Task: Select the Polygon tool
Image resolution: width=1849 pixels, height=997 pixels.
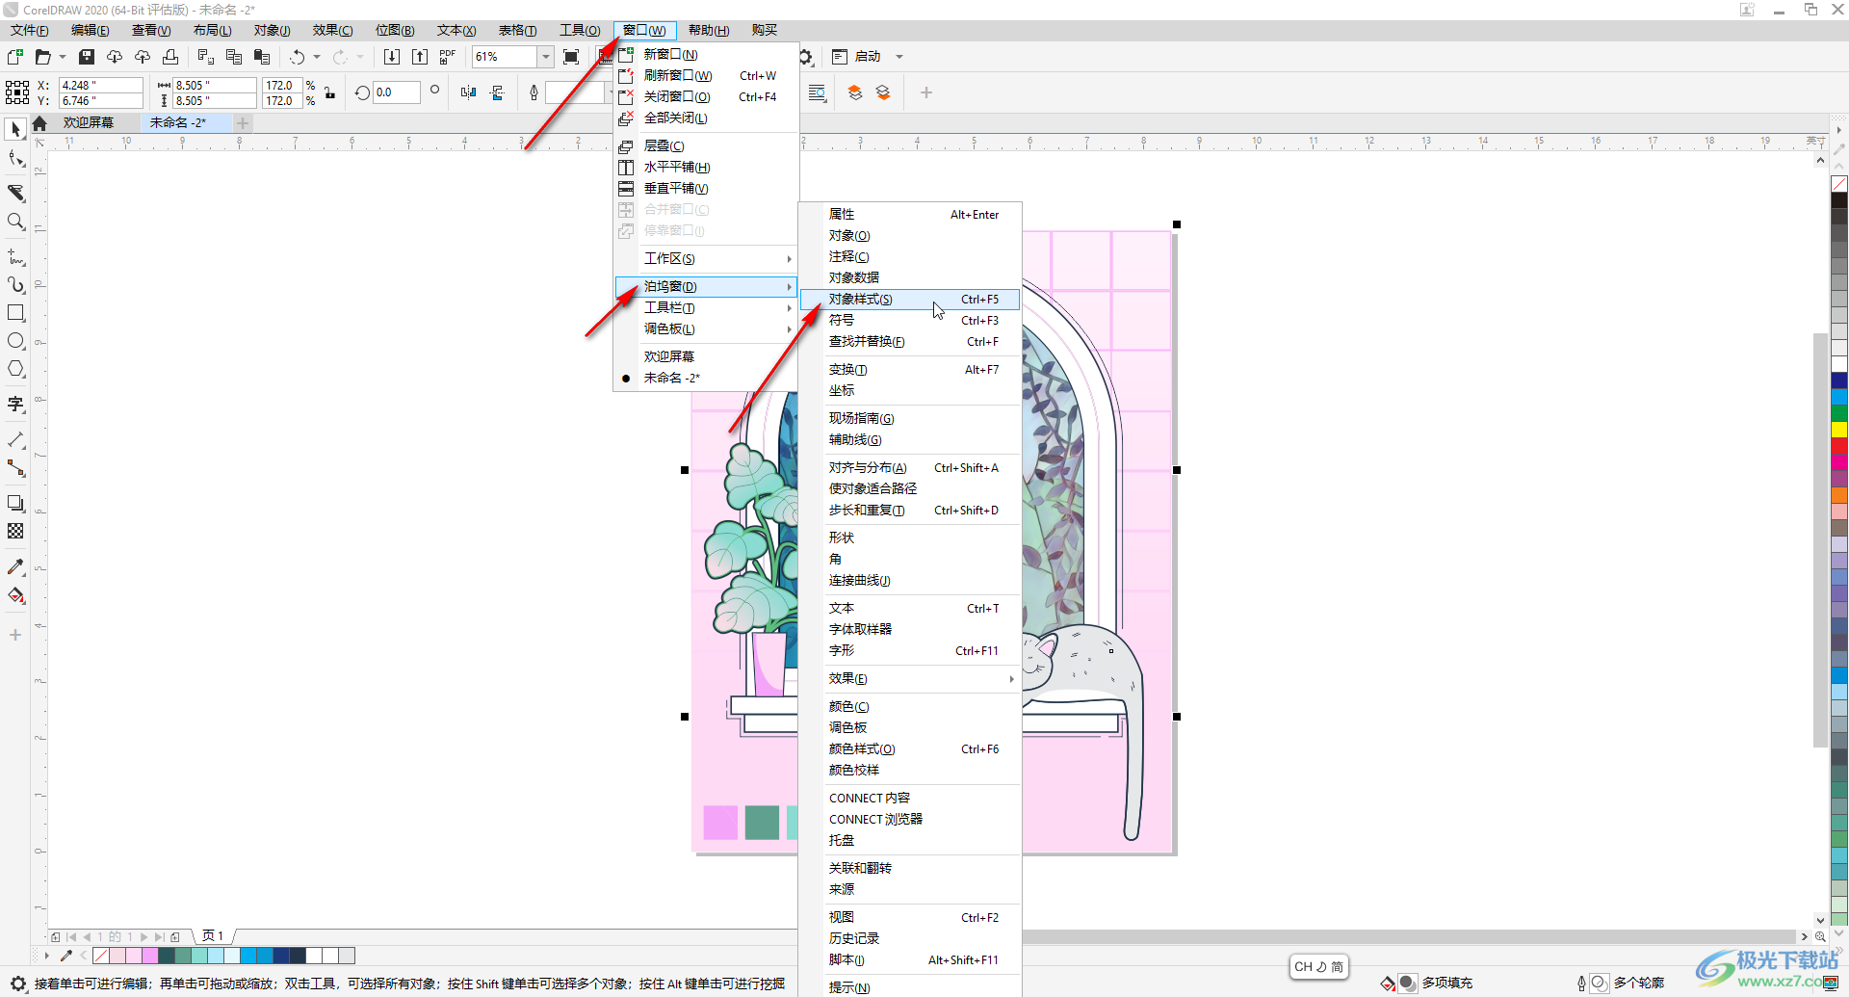Action: click(x=15, y=369)
